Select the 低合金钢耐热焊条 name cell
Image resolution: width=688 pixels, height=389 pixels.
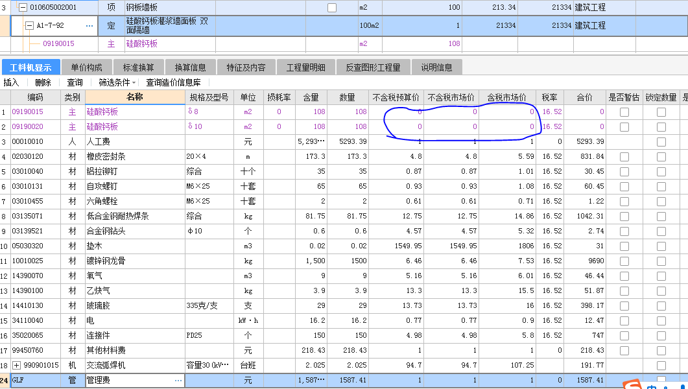135,216
